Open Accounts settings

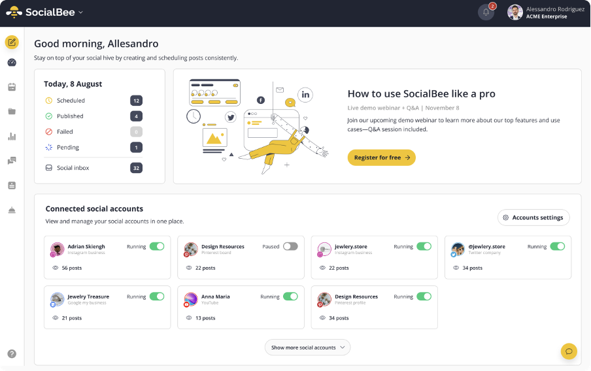pyautogui.click(x=533, y=218)
